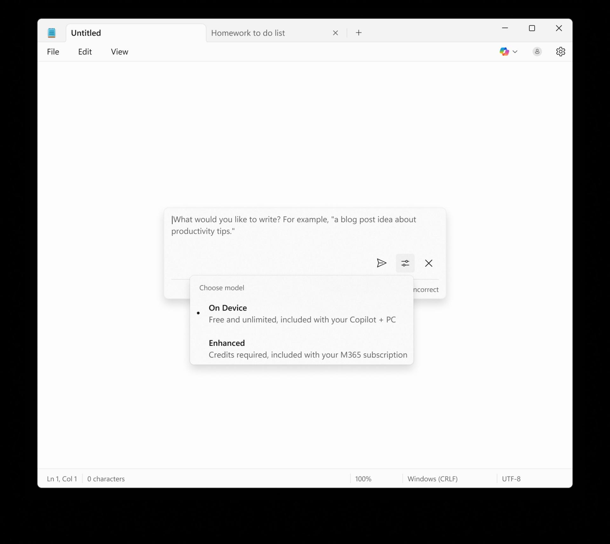Screen dimensions: 610x544
Task: Open the account profile icon
Action: click(x=537, y=51)
